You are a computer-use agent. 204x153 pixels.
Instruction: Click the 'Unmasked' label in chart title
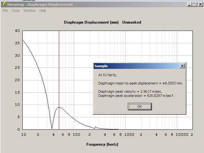click(x=132, y=22)
